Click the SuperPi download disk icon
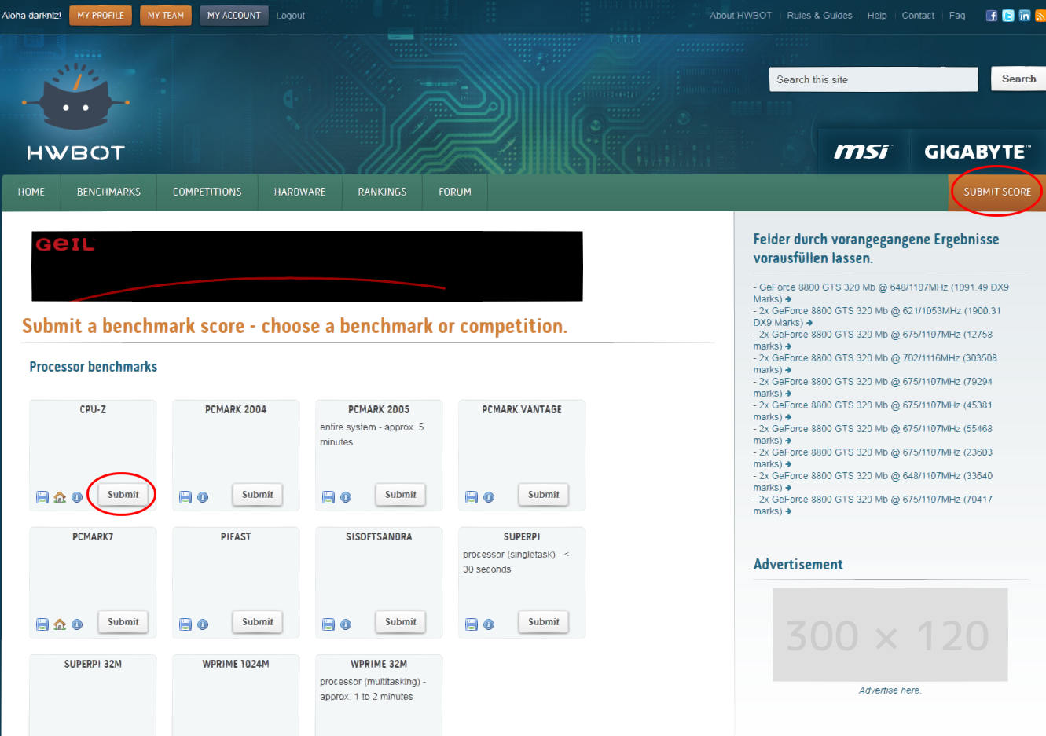Viewport: 1046px width, 736px height. [472, 624]
